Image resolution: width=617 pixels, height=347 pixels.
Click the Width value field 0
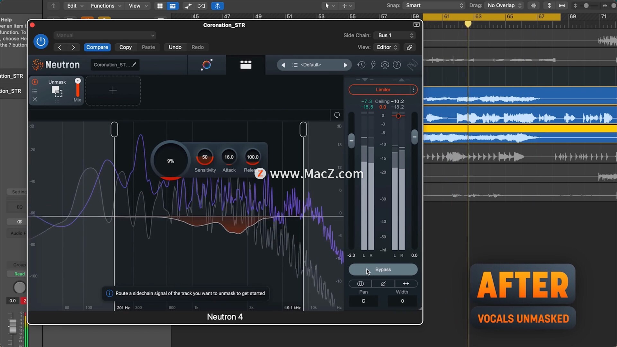coord(402,301)
